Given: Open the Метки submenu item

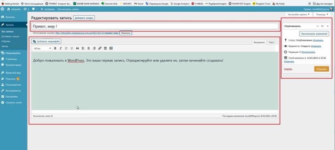Looking at the screenshot, I should click(5, 46).
